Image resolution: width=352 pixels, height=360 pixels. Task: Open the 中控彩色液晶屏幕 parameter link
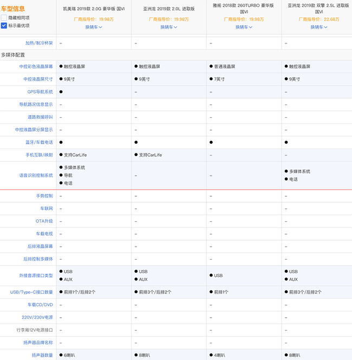(36, 67)
